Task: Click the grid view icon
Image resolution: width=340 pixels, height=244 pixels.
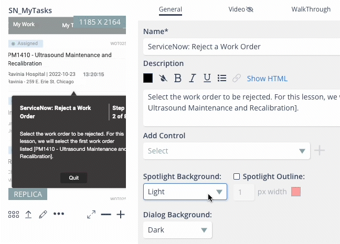Action: tap(14, 214)
